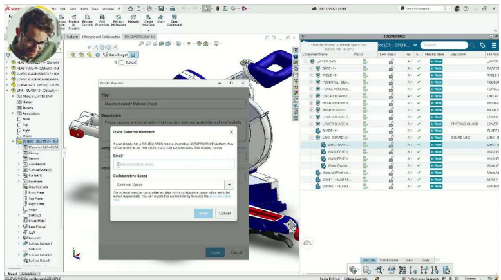Screen dimensions: 501x280
Task: Click the email input field
Action: [x=173, y=165]
